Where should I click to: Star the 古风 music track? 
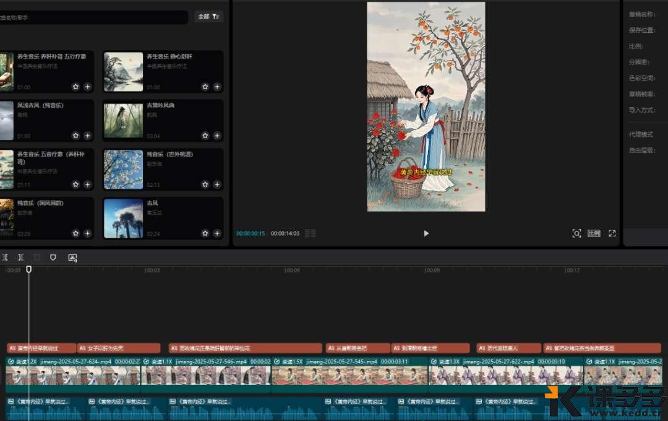pyautogui.click(x=205, y=233)
